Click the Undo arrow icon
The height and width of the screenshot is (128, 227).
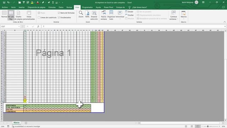[x=9, y=2]
